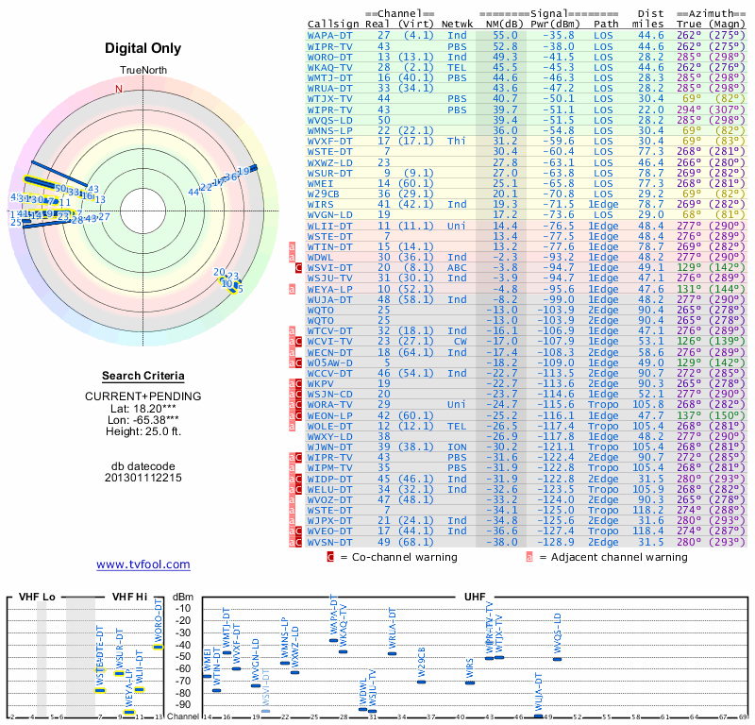Open the www.tvfool.com link
This screenshot has width=755, height=725.
[143, 565]
